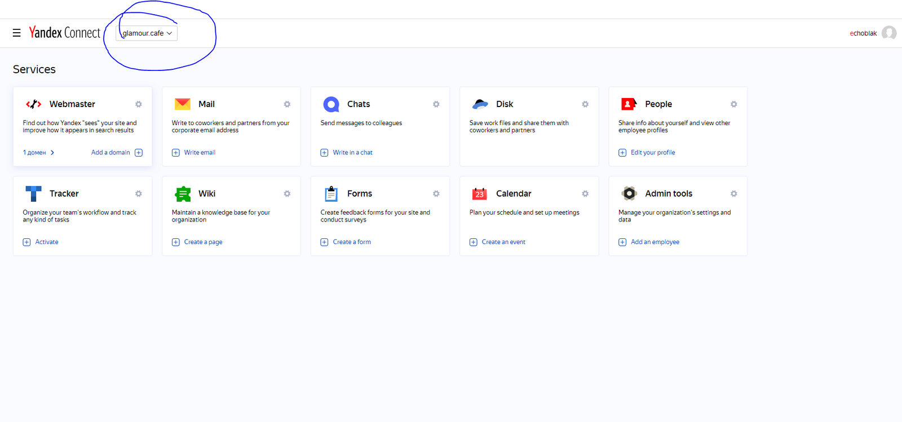902x422 pixels.
Task: Click the Calendar icon showing 23
Action: [479, 194]
